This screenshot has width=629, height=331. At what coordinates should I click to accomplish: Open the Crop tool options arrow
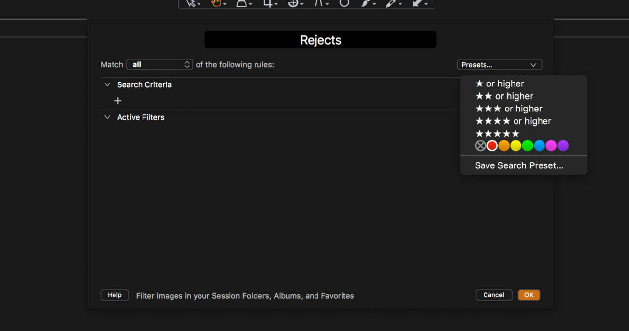pyautogui.click(x=276, y=4)
